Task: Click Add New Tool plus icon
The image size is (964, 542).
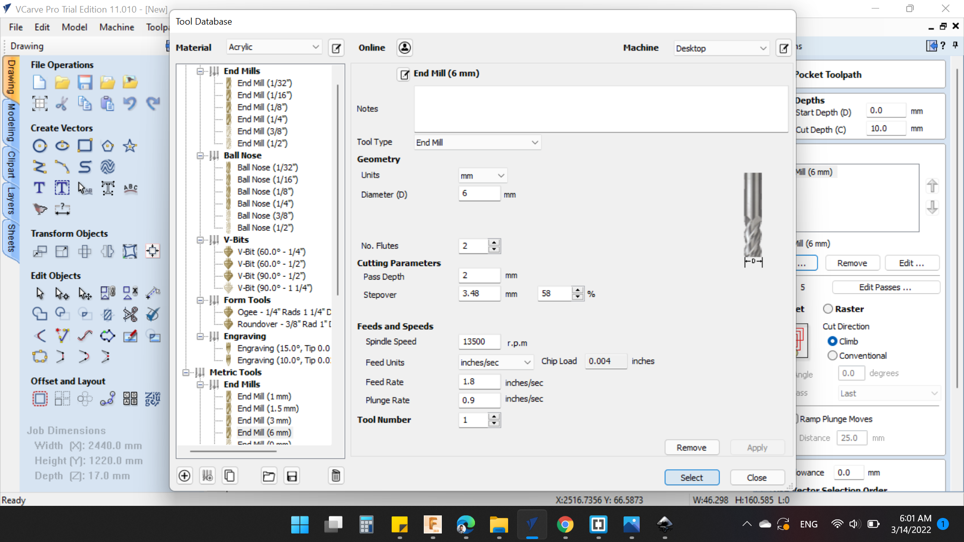Action: click(x=185, y=476)
